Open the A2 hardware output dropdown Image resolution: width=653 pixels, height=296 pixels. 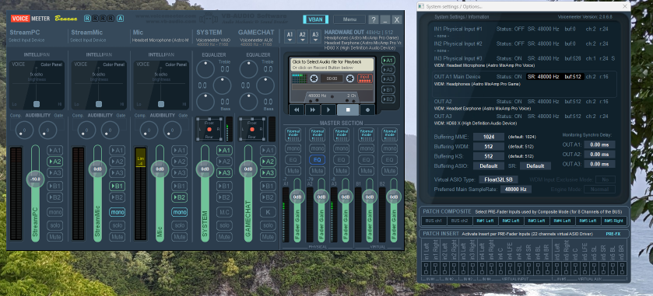click(303, 37)
